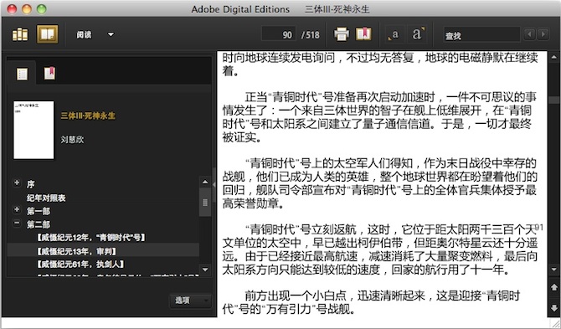Click the contents list scrollbar thumb
The image size is (561, 329).
tap(205, 203)
